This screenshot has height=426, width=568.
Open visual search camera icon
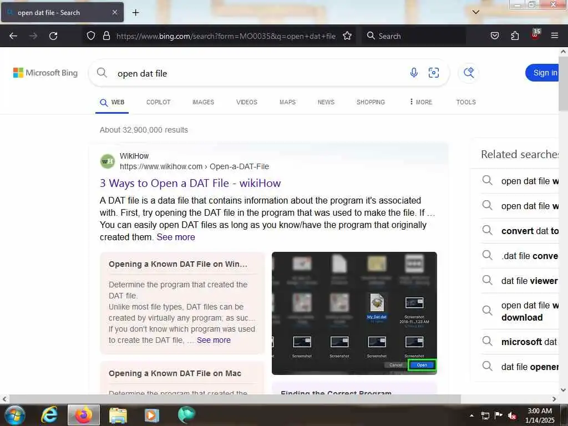[x=434, y=73]
